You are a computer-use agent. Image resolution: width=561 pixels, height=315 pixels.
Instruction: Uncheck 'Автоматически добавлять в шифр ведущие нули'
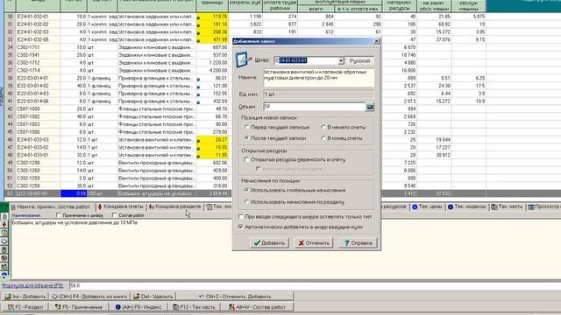pyautogui.click(x=241, y=227)
